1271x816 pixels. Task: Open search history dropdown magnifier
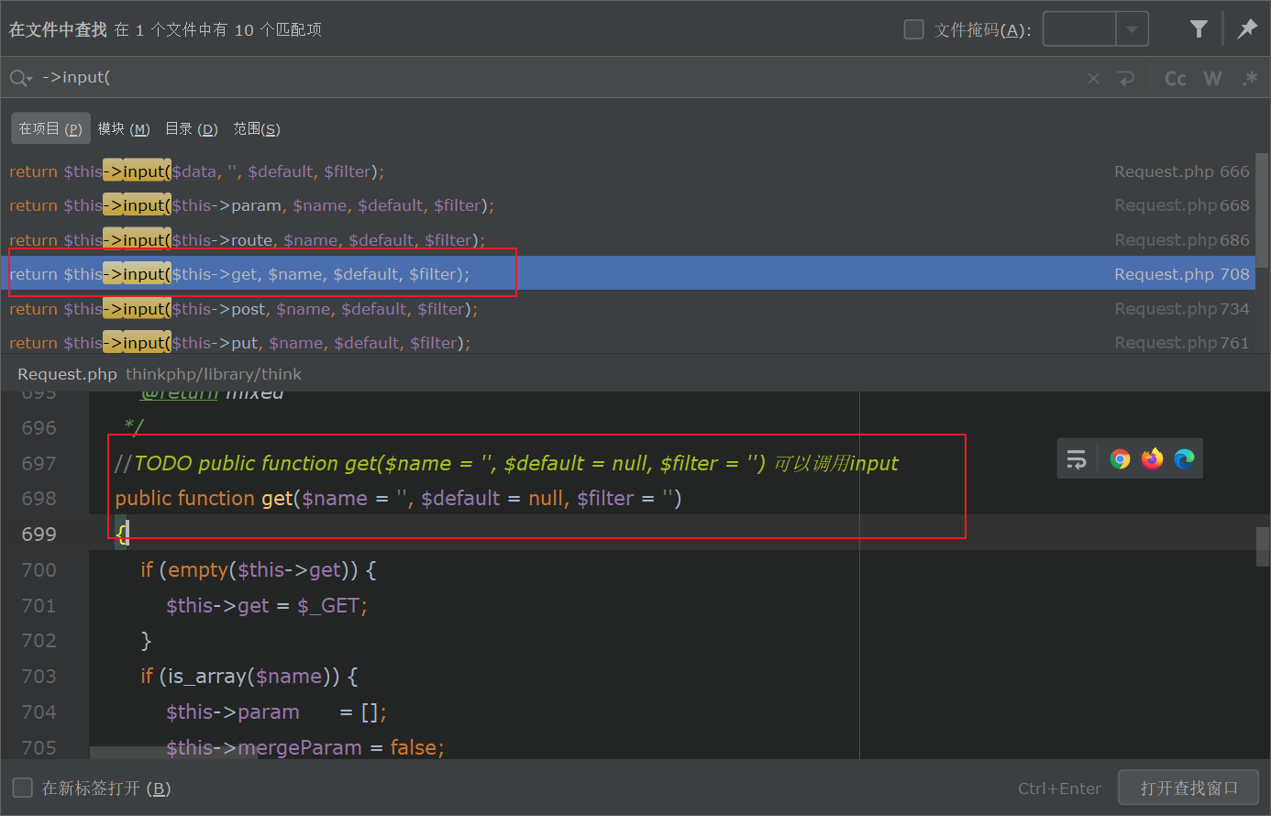coord(20,79)
